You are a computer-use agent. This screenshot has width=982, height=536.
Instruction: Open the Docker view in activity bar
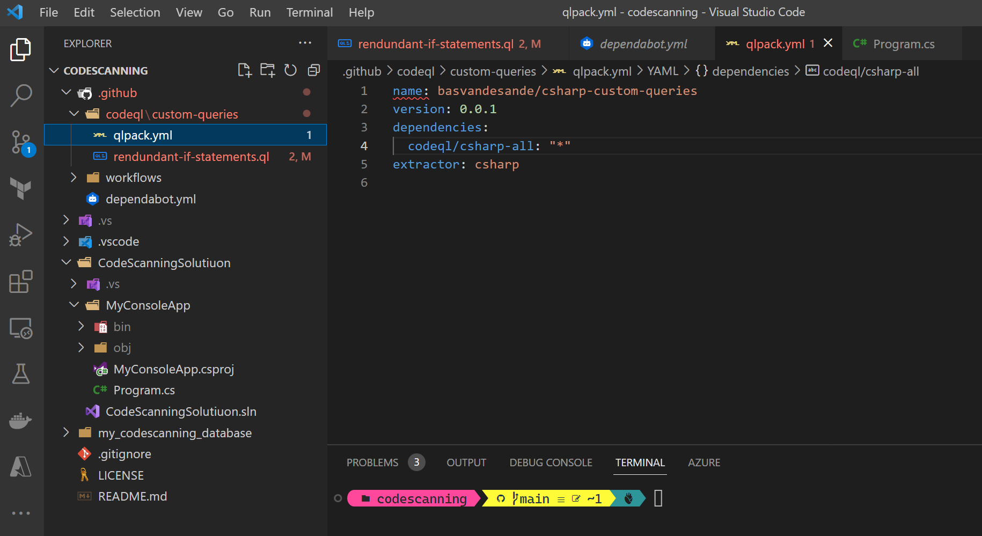[x=21, y=420]
